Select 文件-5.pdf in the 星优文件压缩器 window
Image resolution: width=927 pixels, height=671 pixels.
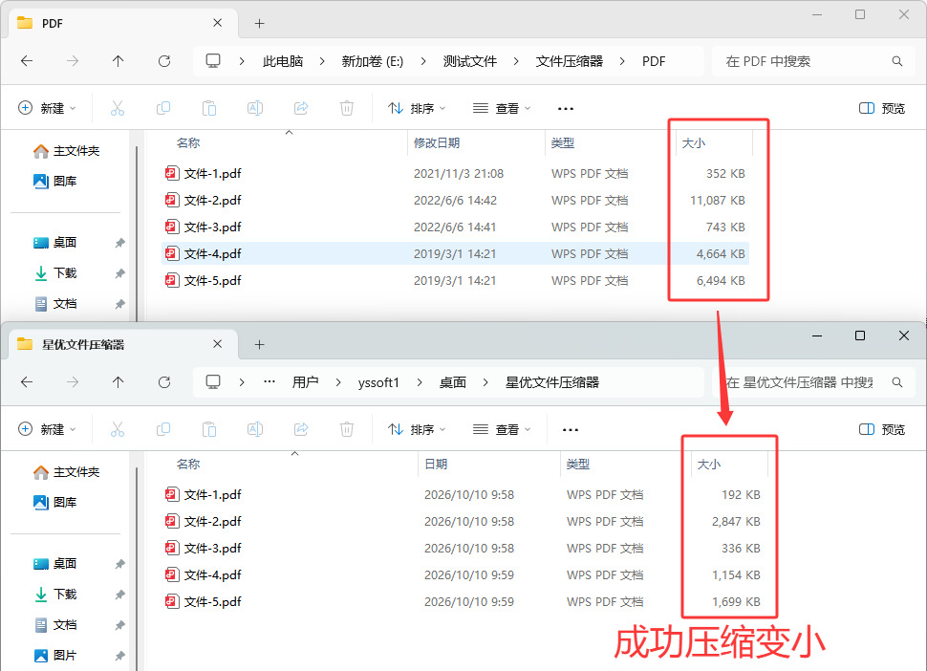click(x=463, y=602)
